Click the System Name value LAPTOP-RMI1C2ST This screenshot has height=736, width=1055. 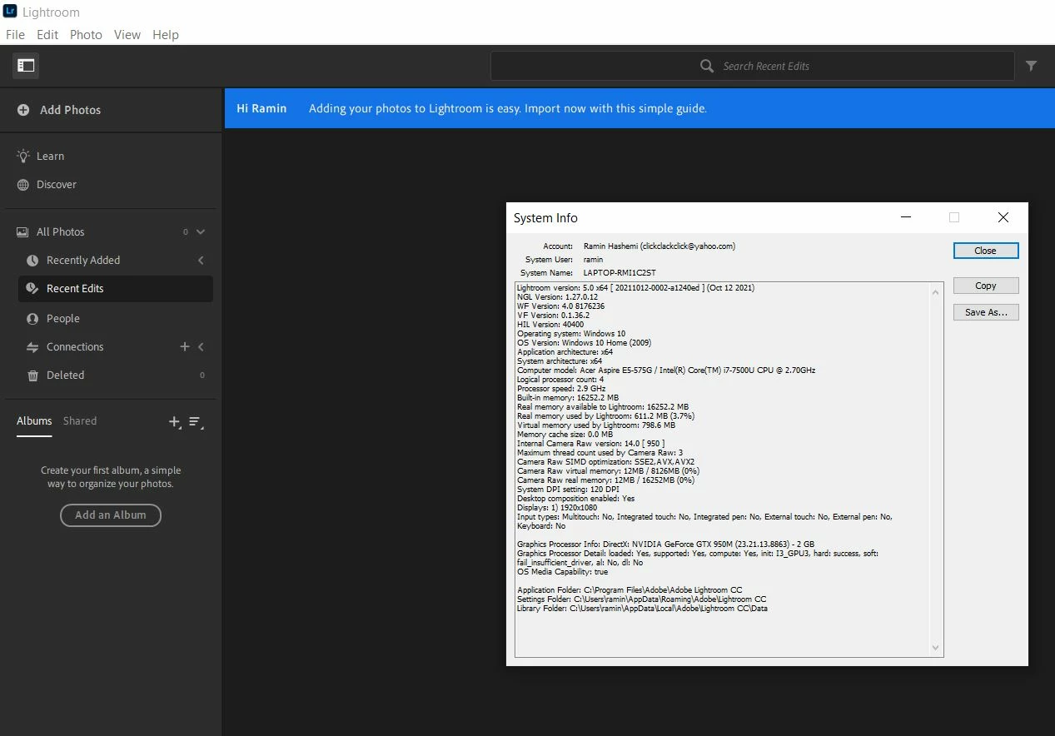pyautogui.click(x=620, y=273)
